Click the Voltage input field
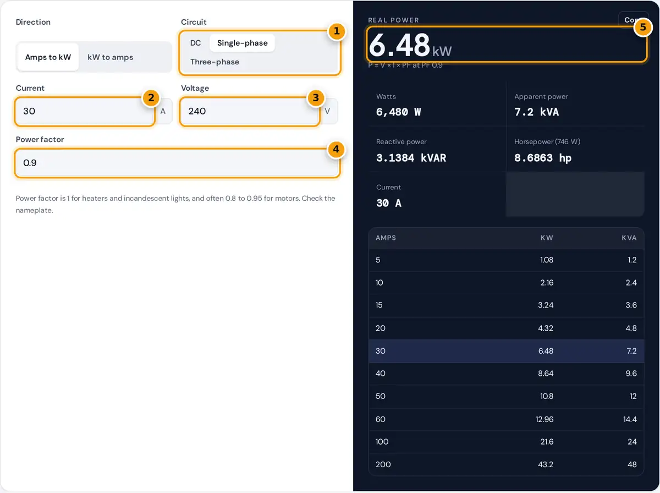The image size is (660, 493). pos(250,111)
